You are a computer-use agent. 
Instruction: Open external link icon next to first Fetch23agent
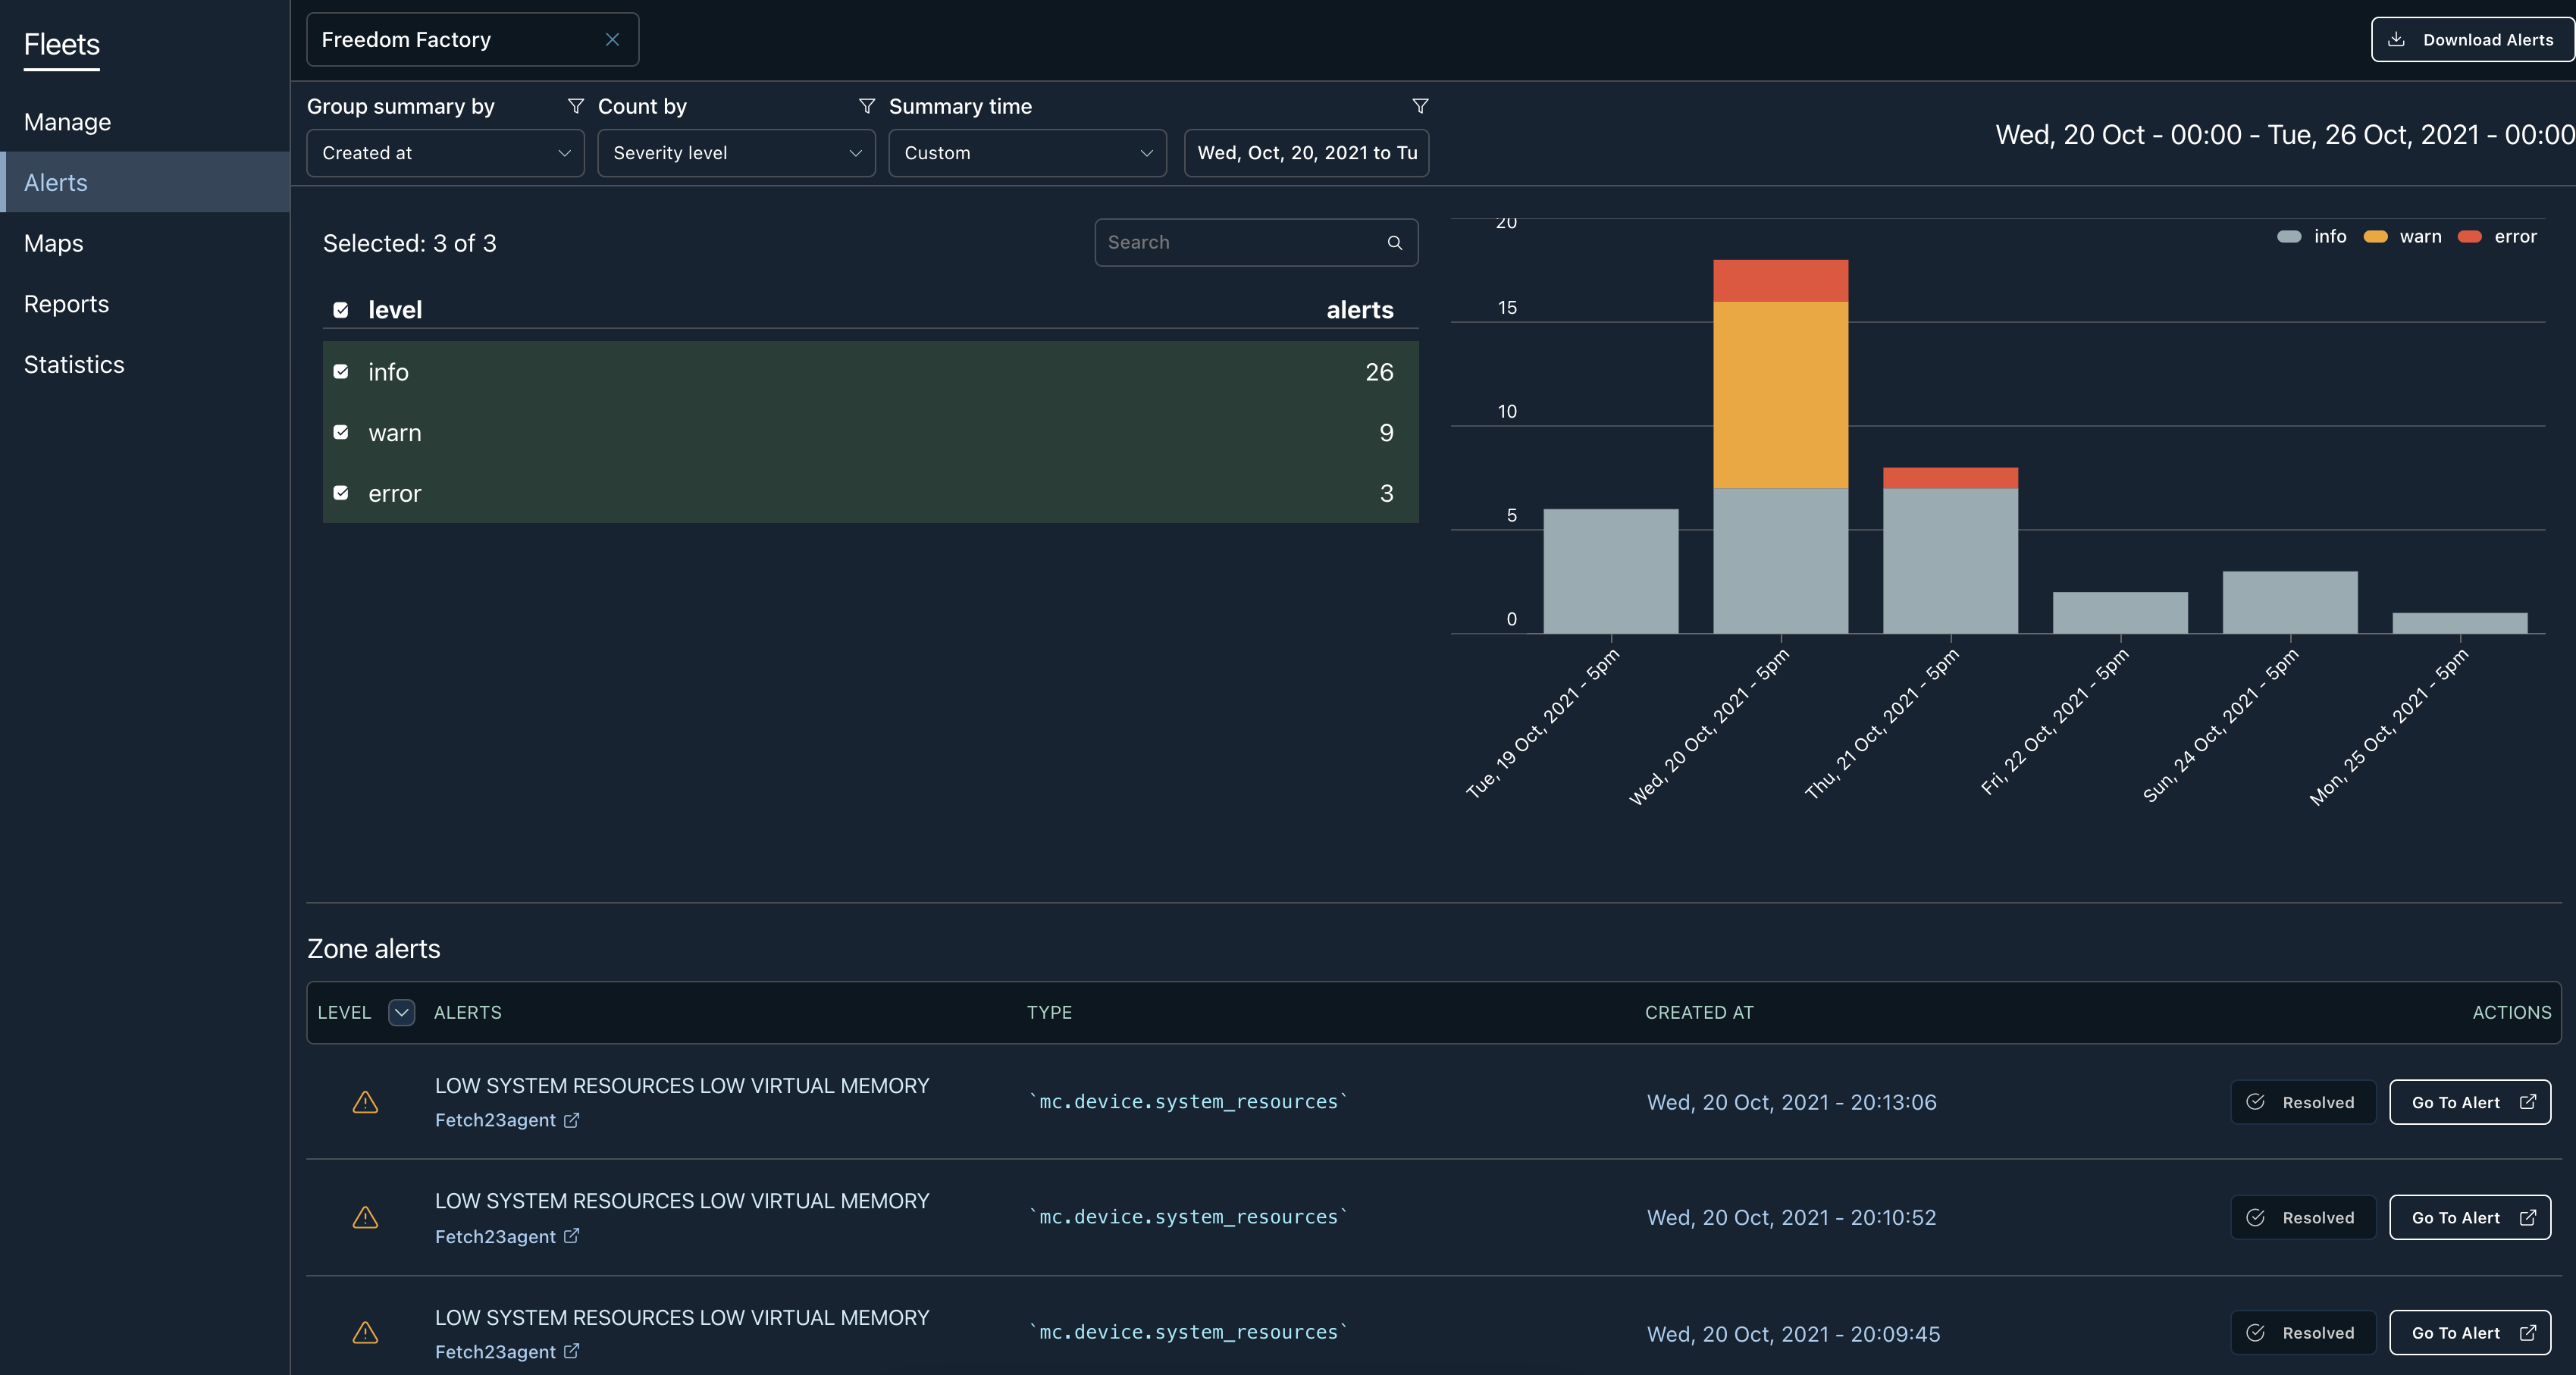point(572,1120)
